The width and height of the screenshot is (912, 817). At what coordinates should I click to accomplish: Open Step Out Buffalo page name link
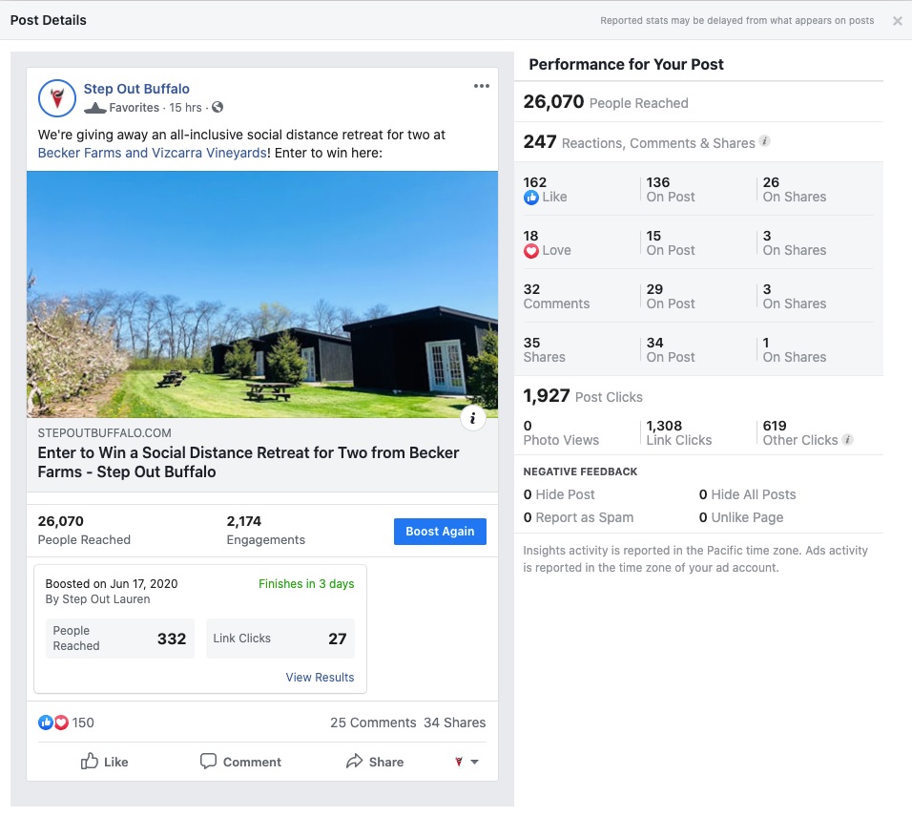(136, 89)
